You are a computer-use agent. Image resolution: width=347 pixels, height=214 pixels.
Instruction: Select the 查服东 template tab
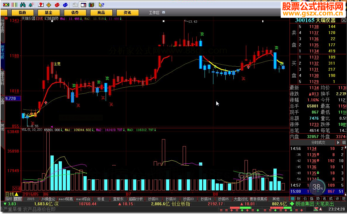coord(118,199)
